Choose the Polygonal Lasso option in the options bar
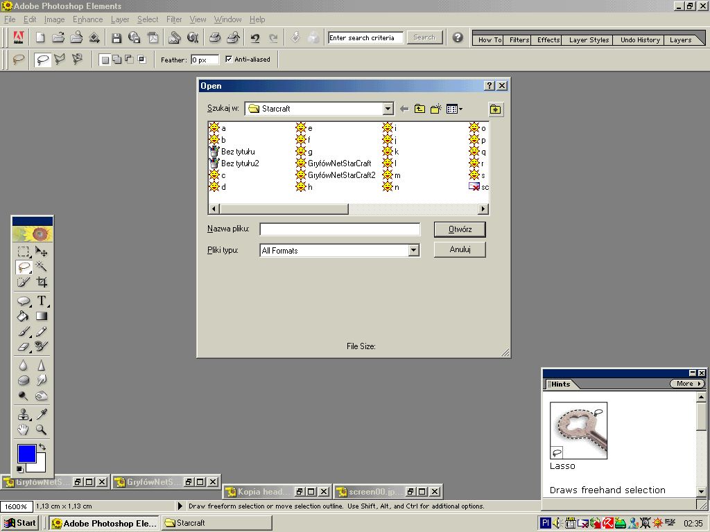710x532 pixels. pyautogui.click(x=60, y=60)
